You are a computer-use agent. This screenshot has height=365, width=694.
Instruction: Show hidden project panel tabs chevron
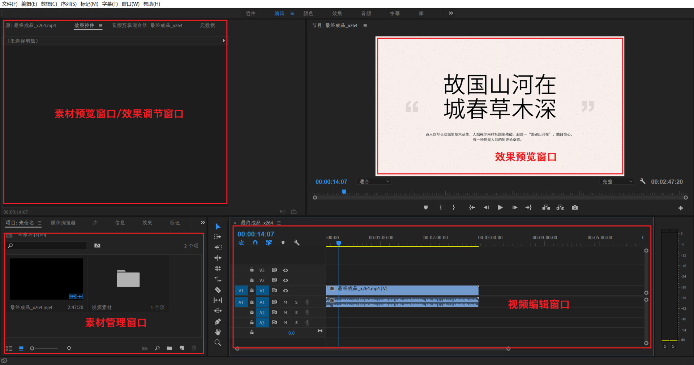click(x=203, y=223)
